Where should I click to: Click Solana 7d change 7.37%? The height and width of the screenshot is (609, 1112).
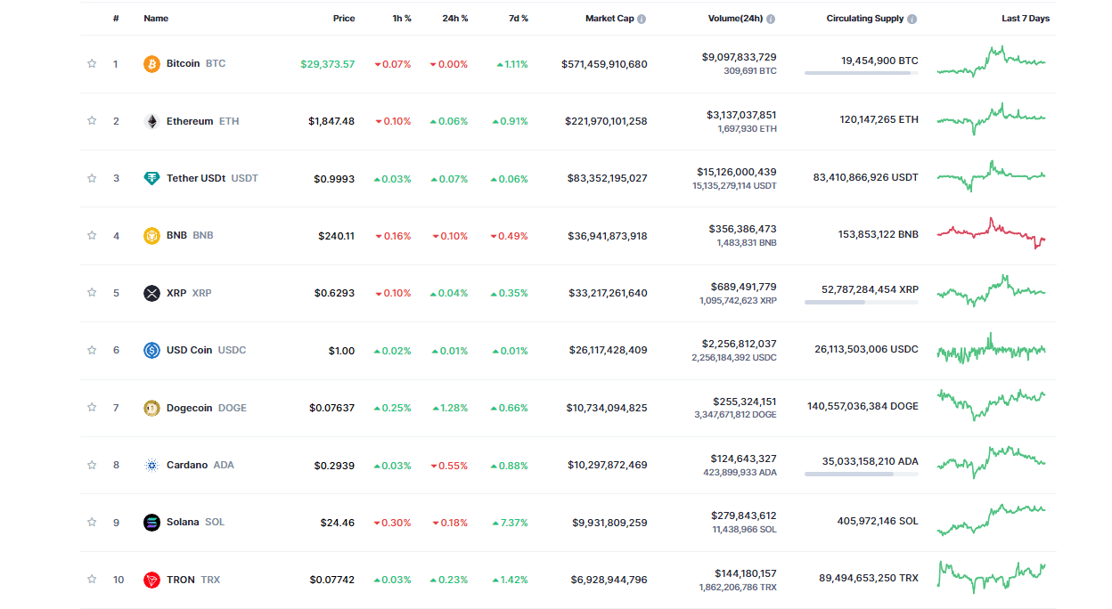point(510,523)
